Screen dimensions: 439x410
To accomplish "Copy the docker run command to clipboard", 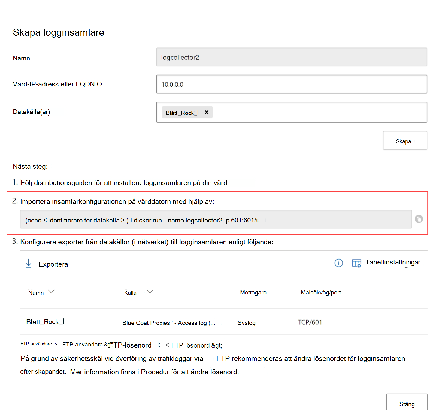I will point(419,219).
